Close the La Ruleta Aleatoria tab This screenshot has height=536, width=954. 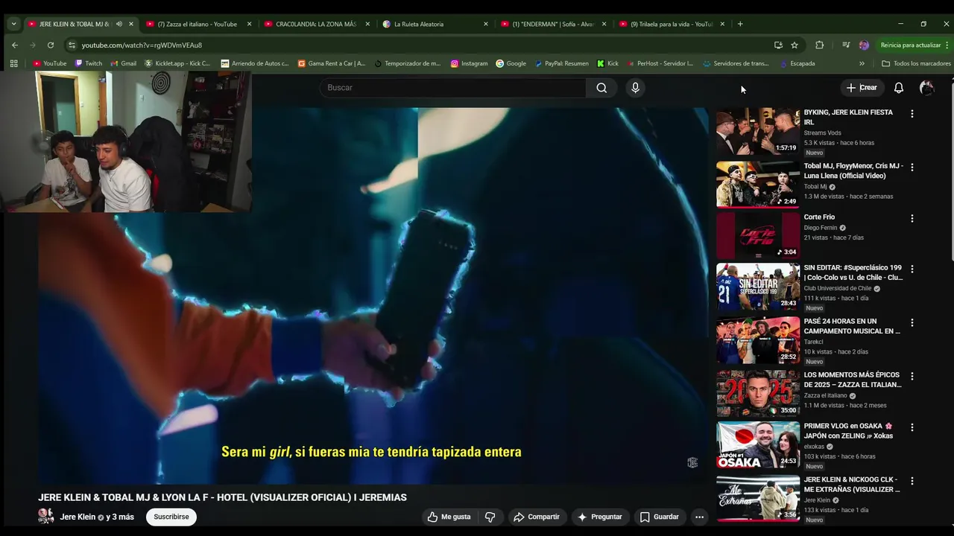click(486, 24)
